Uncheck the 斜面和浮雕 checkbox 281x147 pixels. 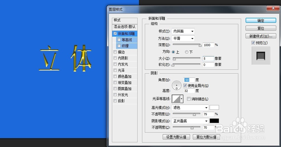click(x=115, y=34)
